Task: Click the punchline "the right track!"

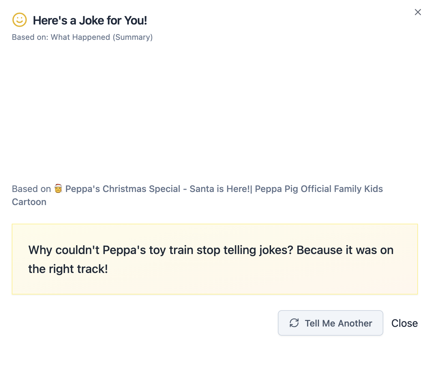Action: 68,269
